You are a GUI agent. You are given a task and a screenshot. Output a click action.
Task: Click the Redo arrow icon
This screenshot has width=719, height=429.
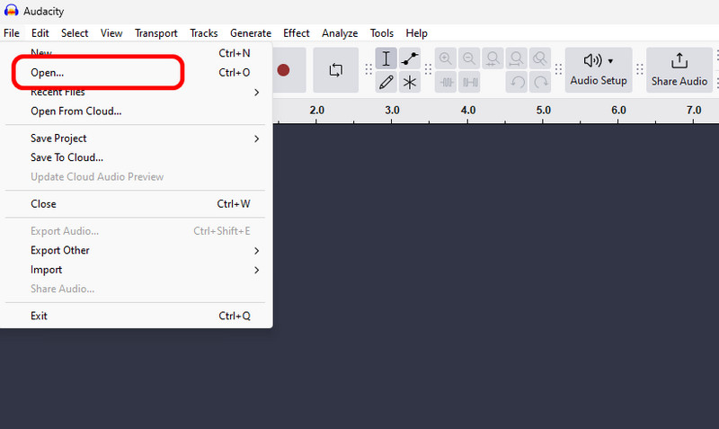[540, 82]
